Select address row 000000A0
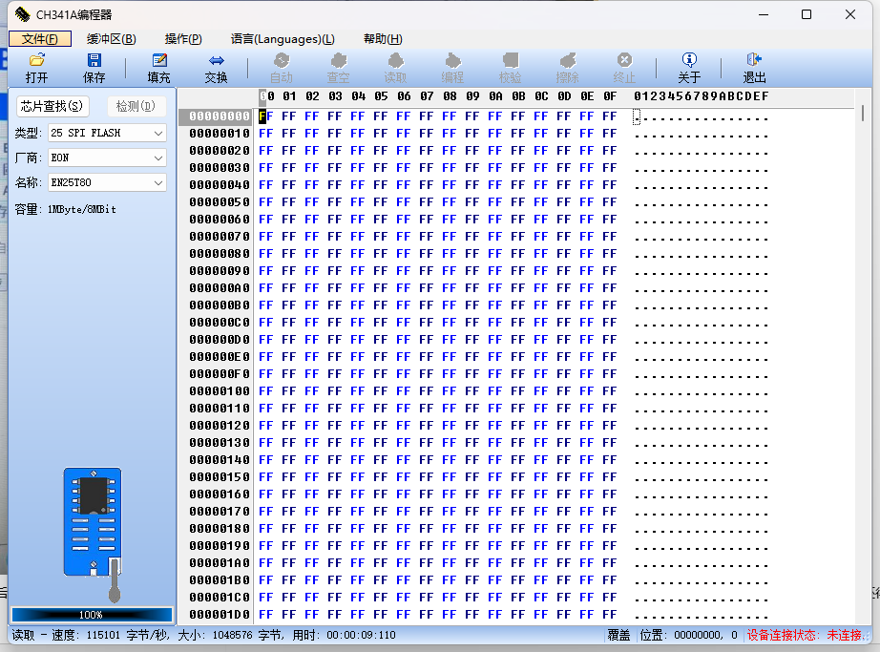The height and width of the screenshot is (652, 880). point(220,288)
